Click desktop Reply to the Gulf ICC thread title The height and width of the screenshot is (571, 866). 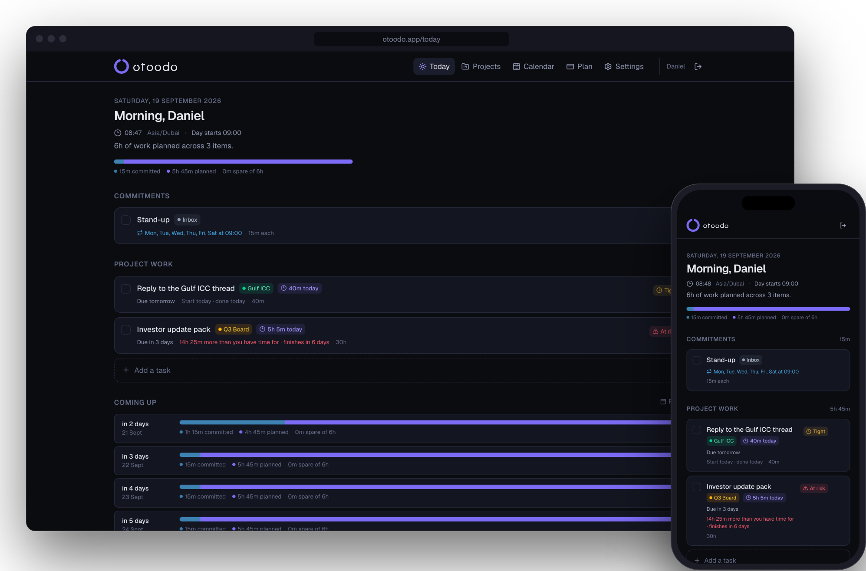click(x=186, y=289)
